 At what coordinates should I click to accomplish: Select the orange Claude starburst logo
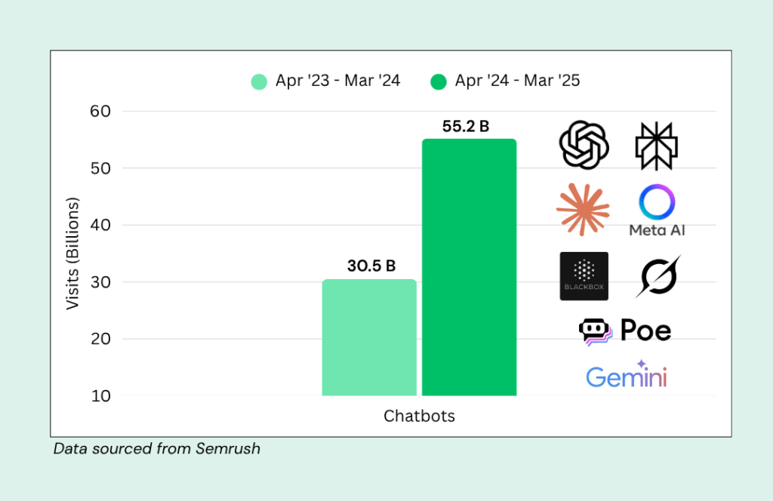pyautogui.click(x=583, y=209)
